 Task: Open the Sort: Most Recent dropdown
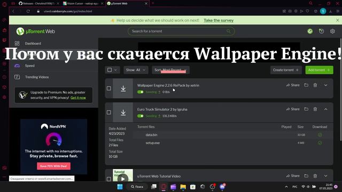pos(170,70)
